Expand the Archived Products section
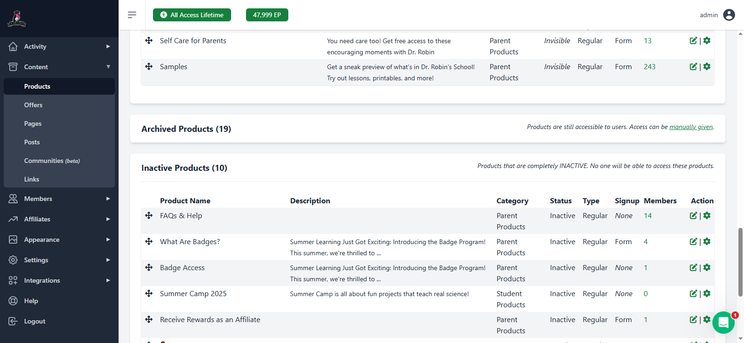Screen dimensions: 744x343 pyautogui.click(x=186, y=129)
